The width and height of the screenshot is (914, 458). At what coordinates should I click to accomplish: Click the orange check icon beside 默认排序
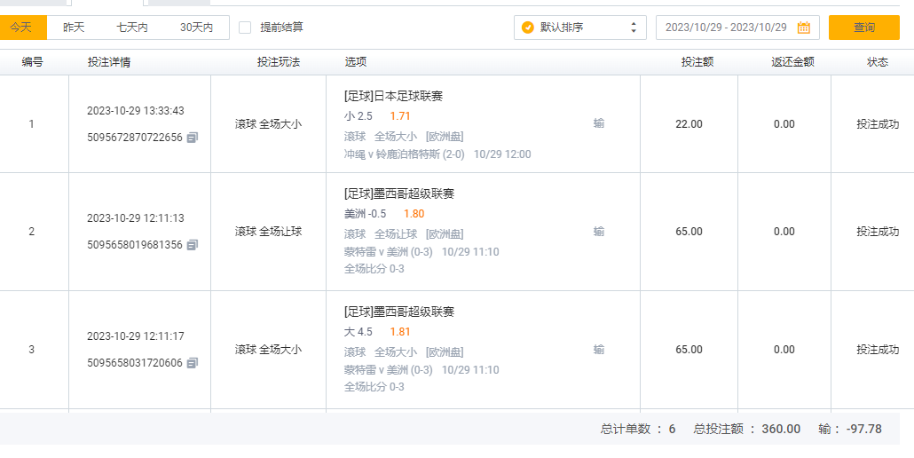point(528,28)
